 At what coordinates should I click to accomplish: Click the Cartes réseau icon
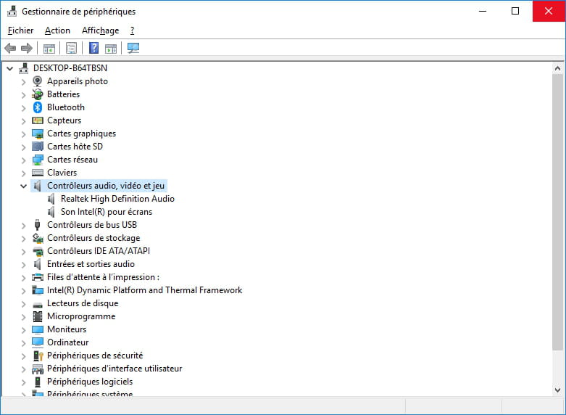38,160
